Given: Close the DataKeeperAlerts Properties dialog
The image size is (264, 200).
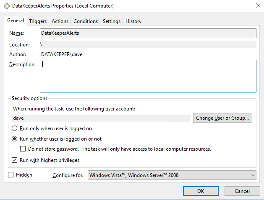Looking at the screenshot, I should (x=256, y=6).
